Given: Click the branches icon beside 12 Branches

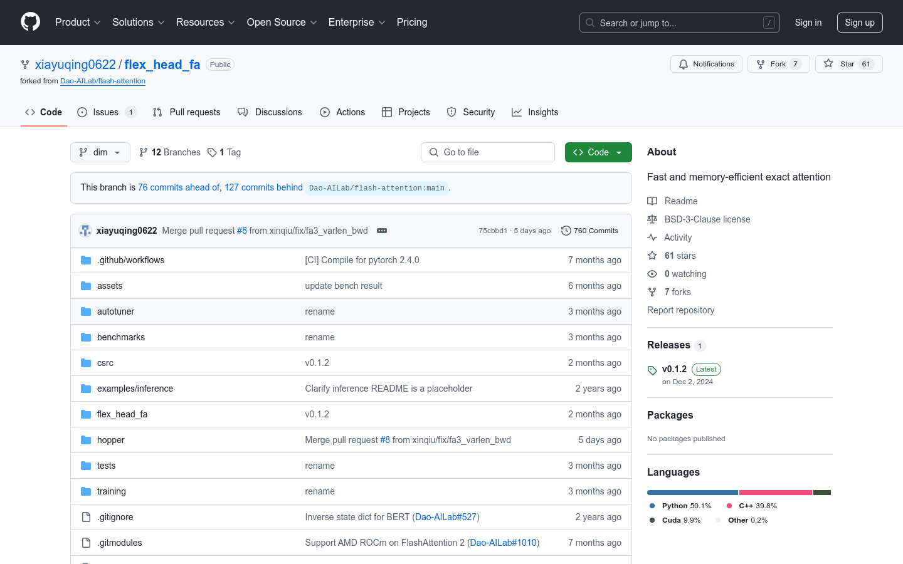Looking at the screenshot, I should pos(144,152).
